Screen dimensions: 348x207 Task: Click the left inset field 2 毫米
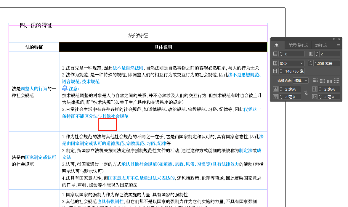[331, 89]
